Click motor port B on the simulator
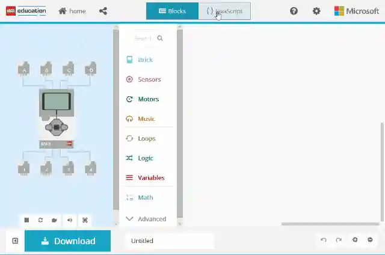Image resolution: width=385 pixels, height=255 pixels. click(46, 69)
